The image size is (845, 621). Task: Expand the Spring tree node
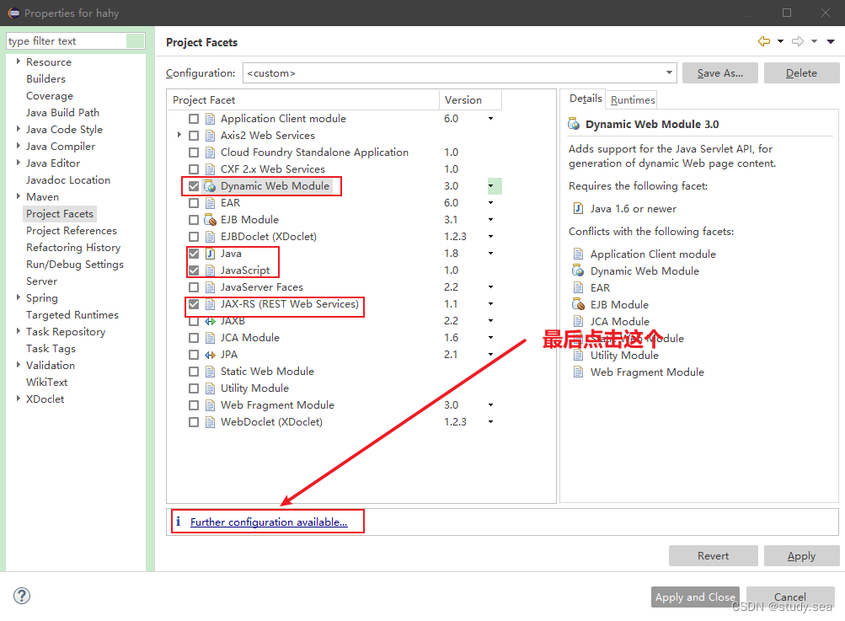pyautogui.click(x=18, y=297)
